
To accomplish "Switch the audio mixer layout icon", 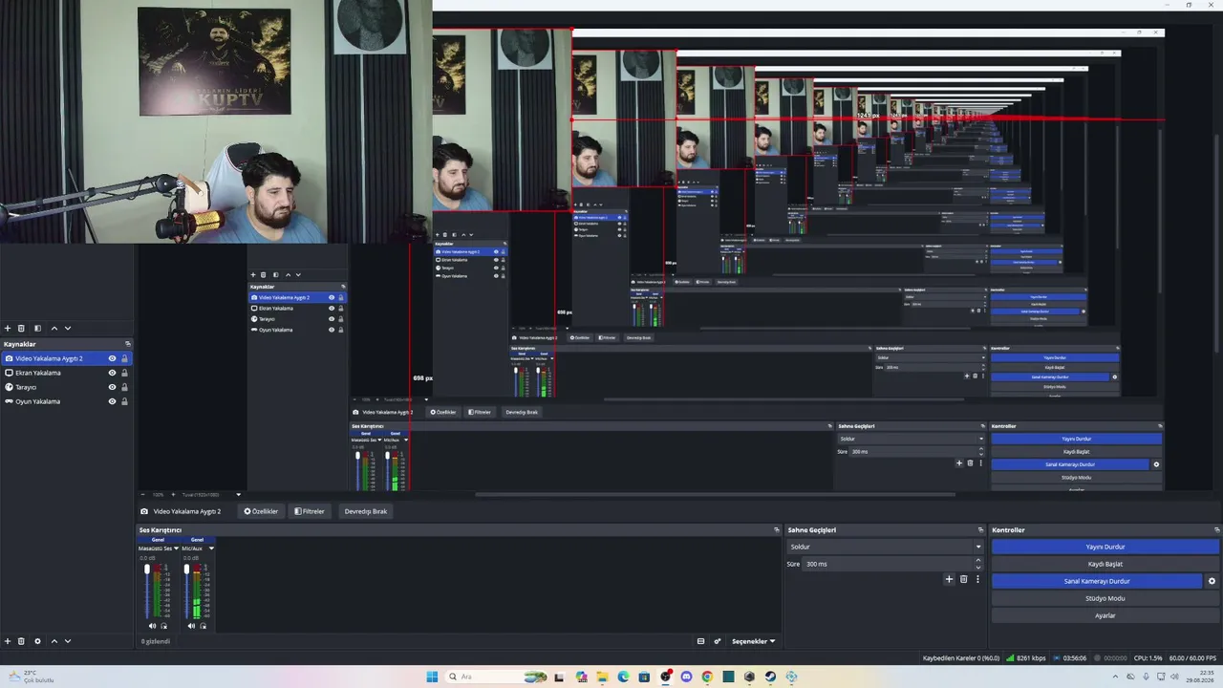I will coord(700,641).
